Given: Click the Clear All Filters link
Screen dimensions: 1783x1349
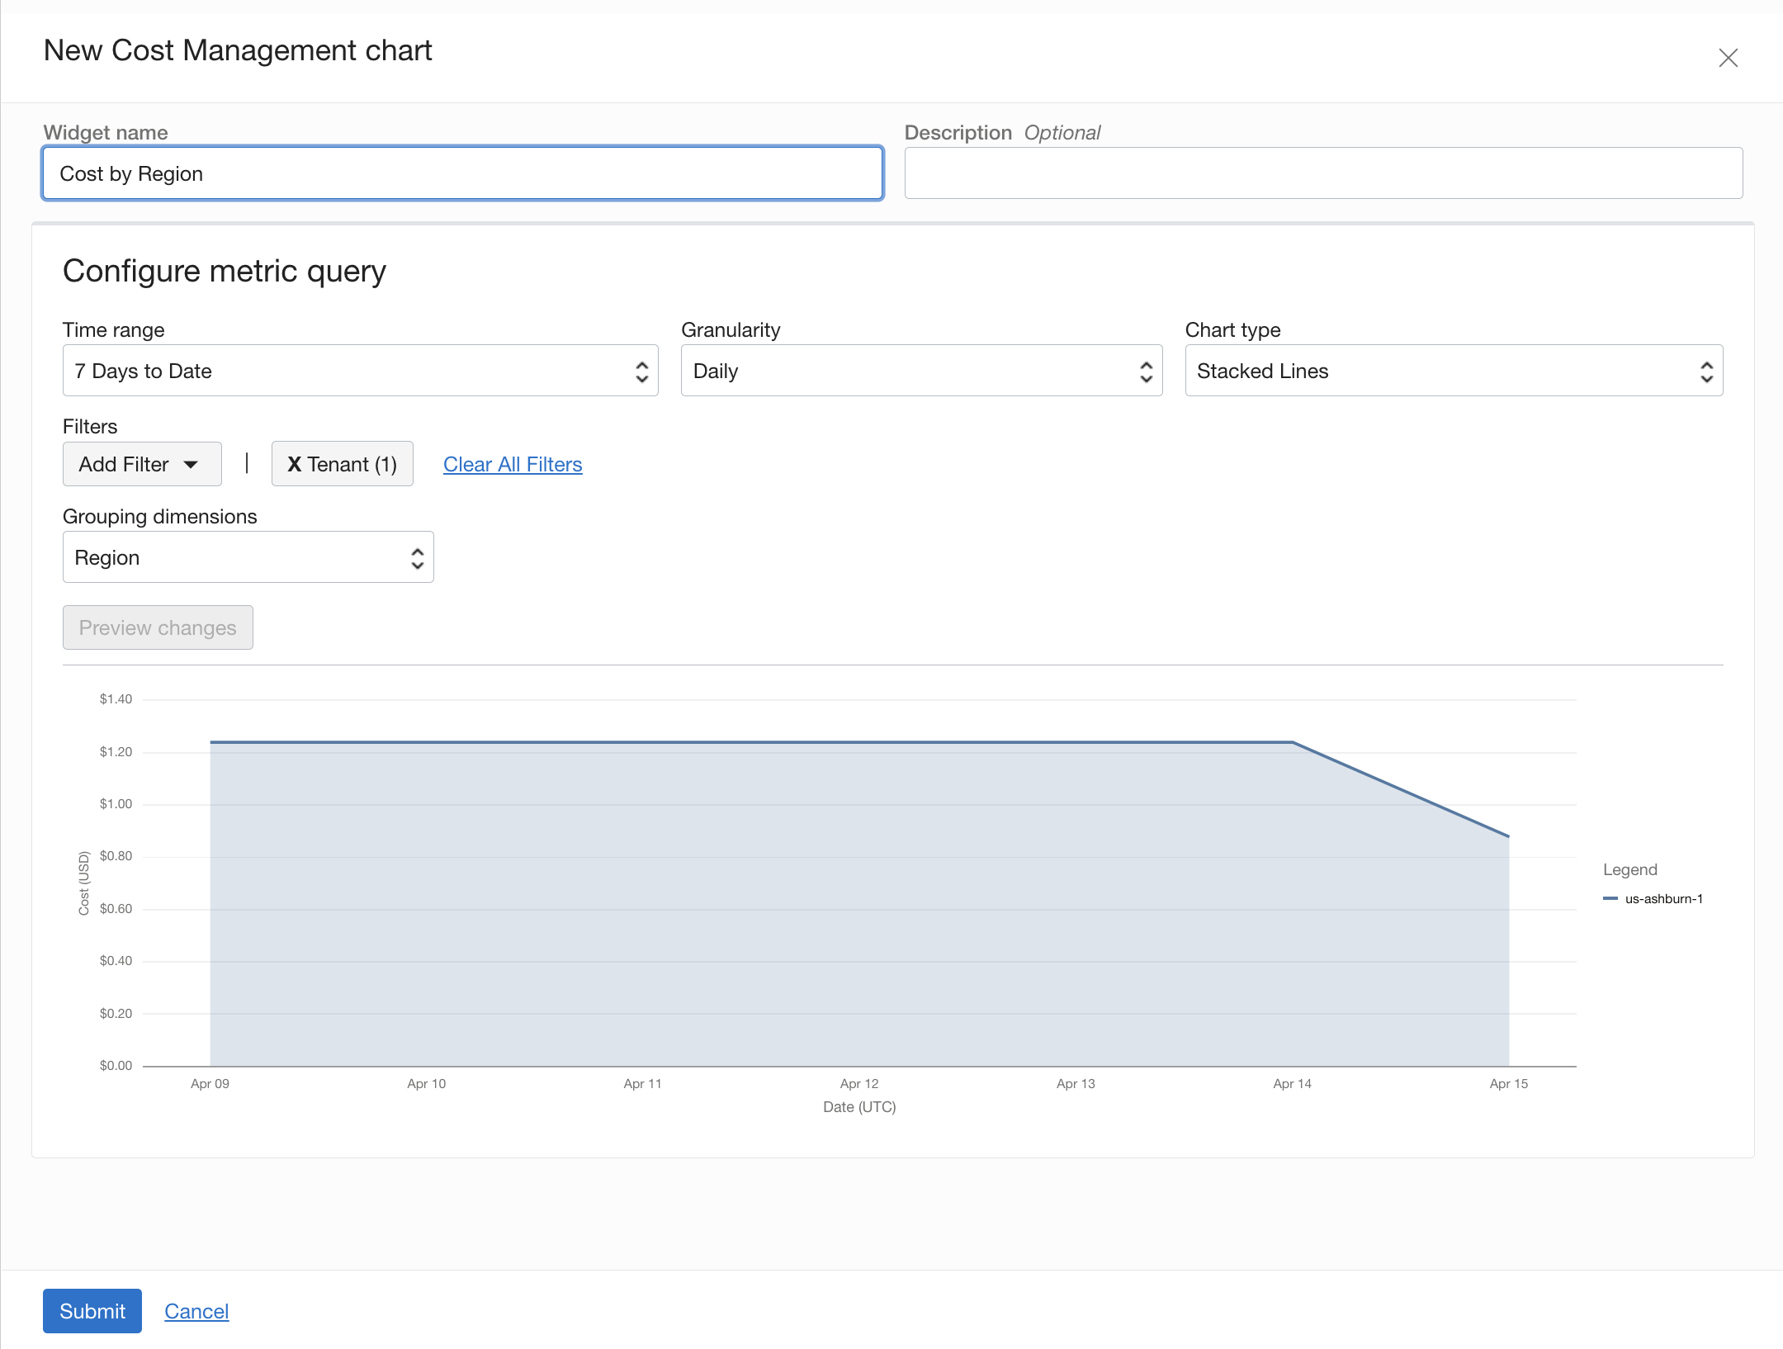Looking at the screenshot, I should [513, 463].
